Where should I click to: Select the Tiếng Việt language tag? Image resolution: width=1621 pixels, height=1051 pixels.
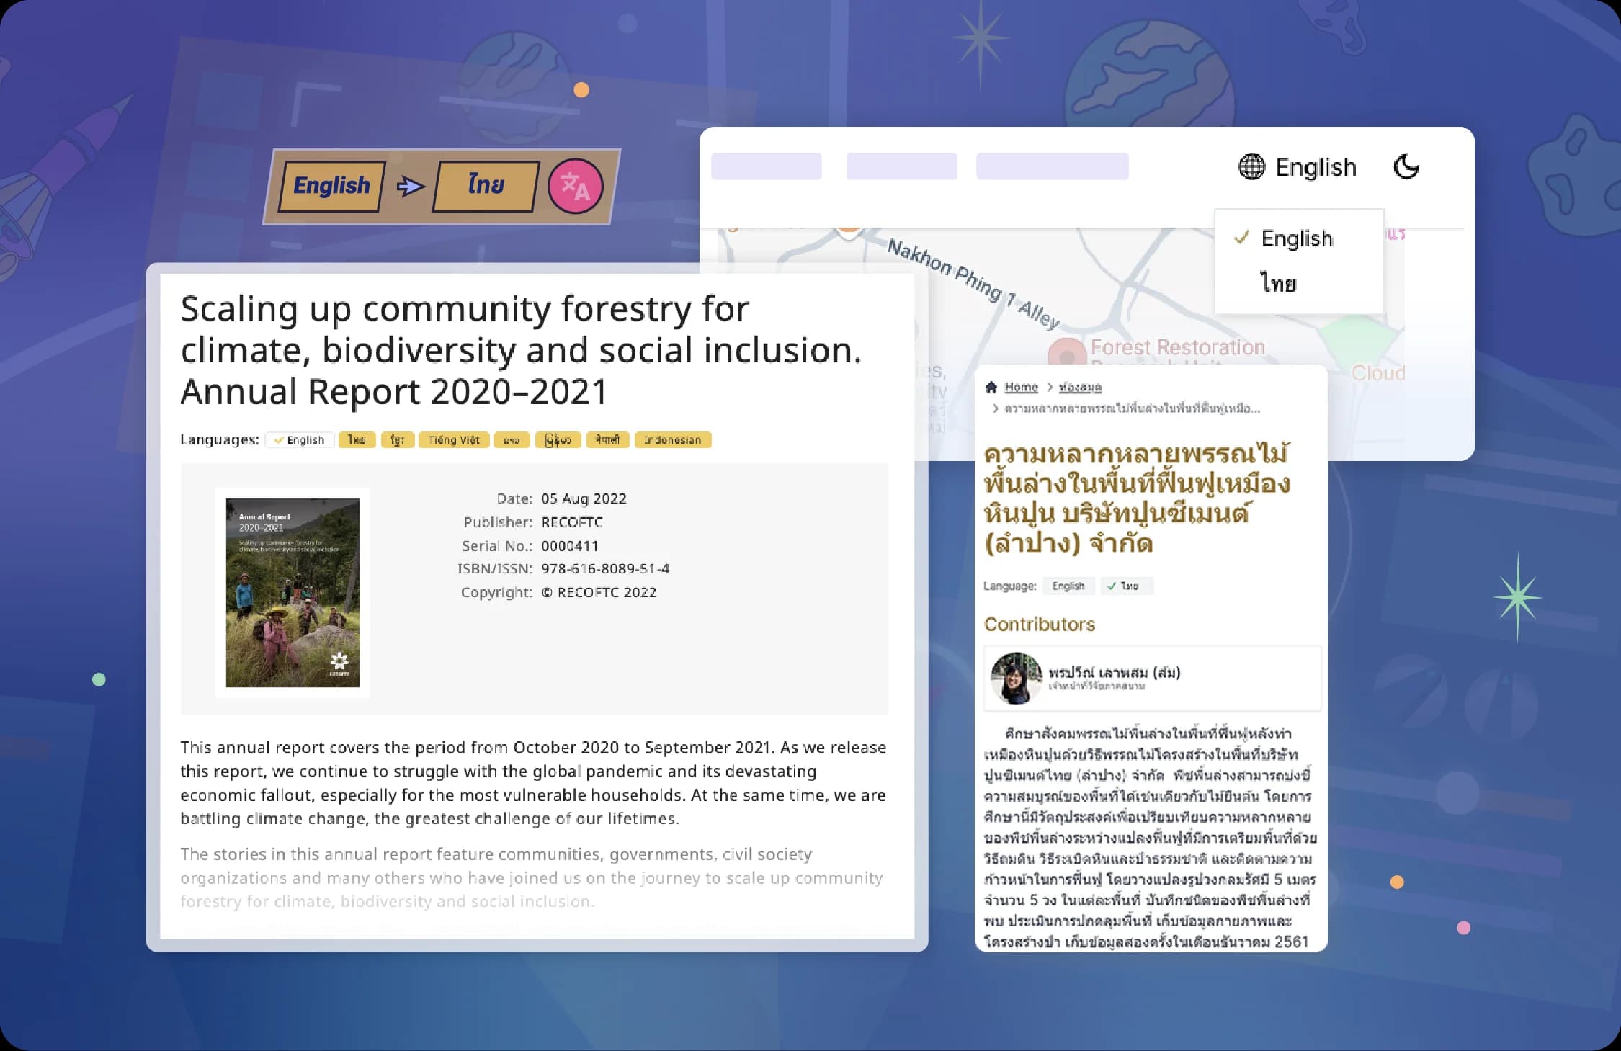click(454, 440)
